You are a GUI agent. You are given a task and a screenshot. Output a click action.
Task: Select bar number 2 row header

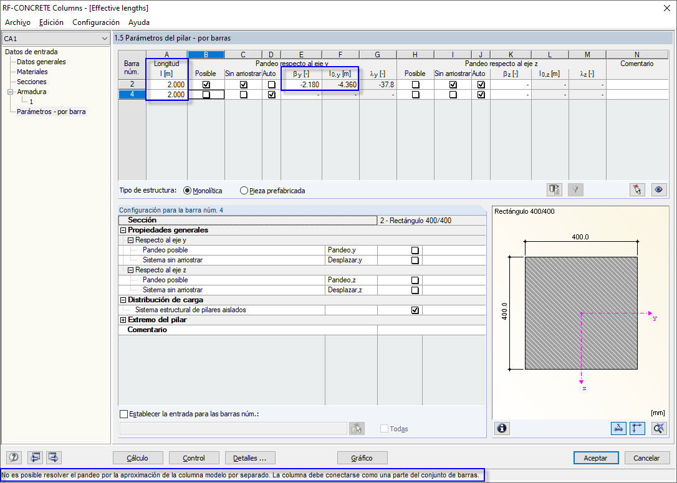132,85
